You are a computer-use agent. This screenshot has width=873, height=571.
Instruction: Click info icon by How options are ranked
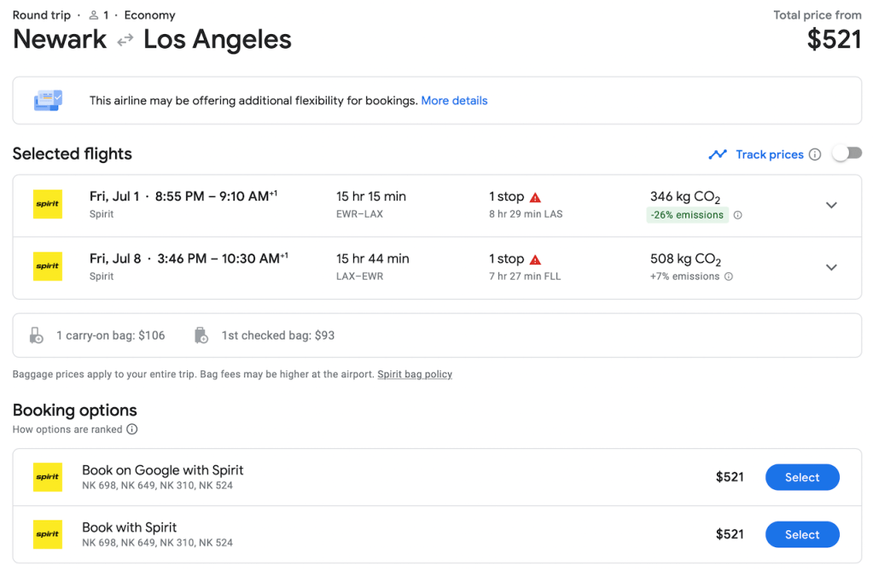[132, 429]
